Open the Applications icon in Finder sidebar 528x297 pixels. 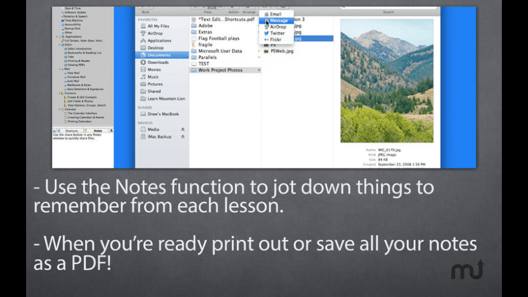pyautogui.click(x=143, y=41)
